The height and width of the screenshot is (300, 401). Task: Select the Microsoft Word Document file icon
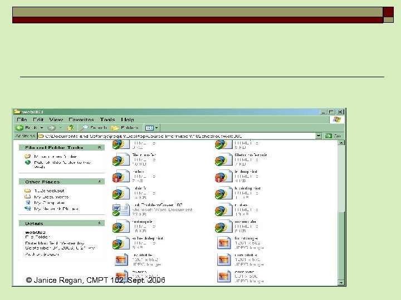point(121,210)
